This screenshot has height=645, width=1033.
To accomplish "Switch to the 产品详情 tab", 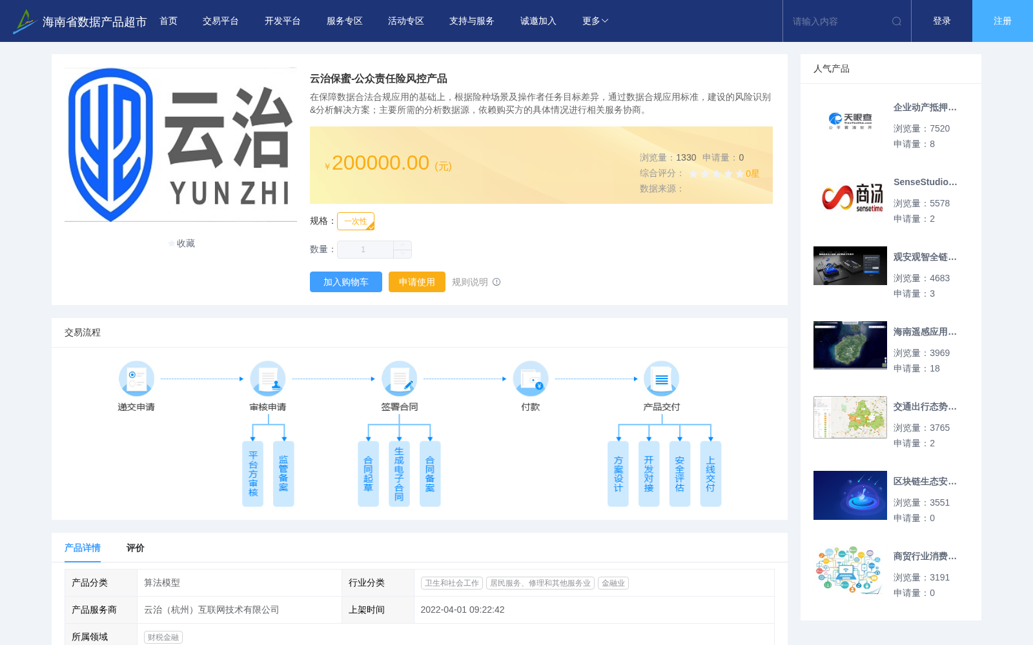I will point(83,548).
